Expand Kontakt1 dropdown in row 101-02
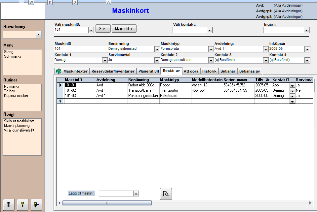This screenshot has width=317, height=212. click(x=292, y=91)
